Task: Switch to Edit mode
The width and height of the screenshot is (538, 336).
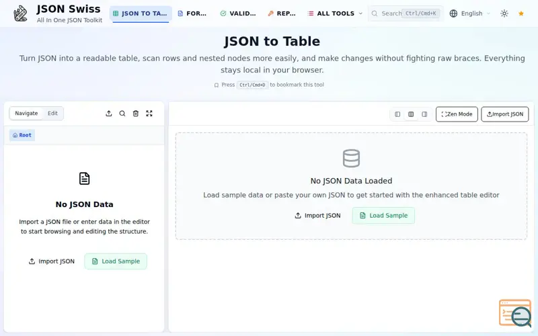Action: tap(52, 114)
